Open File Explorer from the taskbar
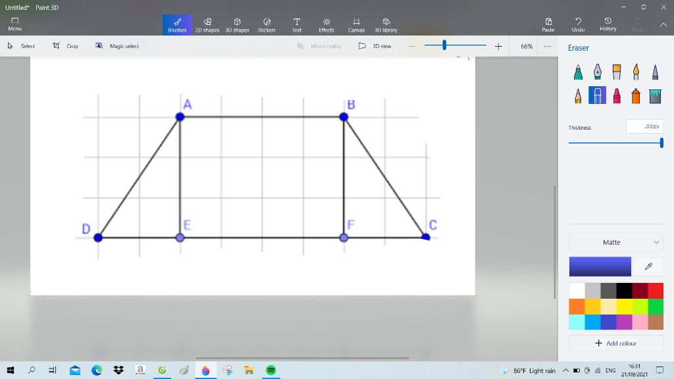The width and height of the screenshot is (674, 379). click(x=249, y=370)
